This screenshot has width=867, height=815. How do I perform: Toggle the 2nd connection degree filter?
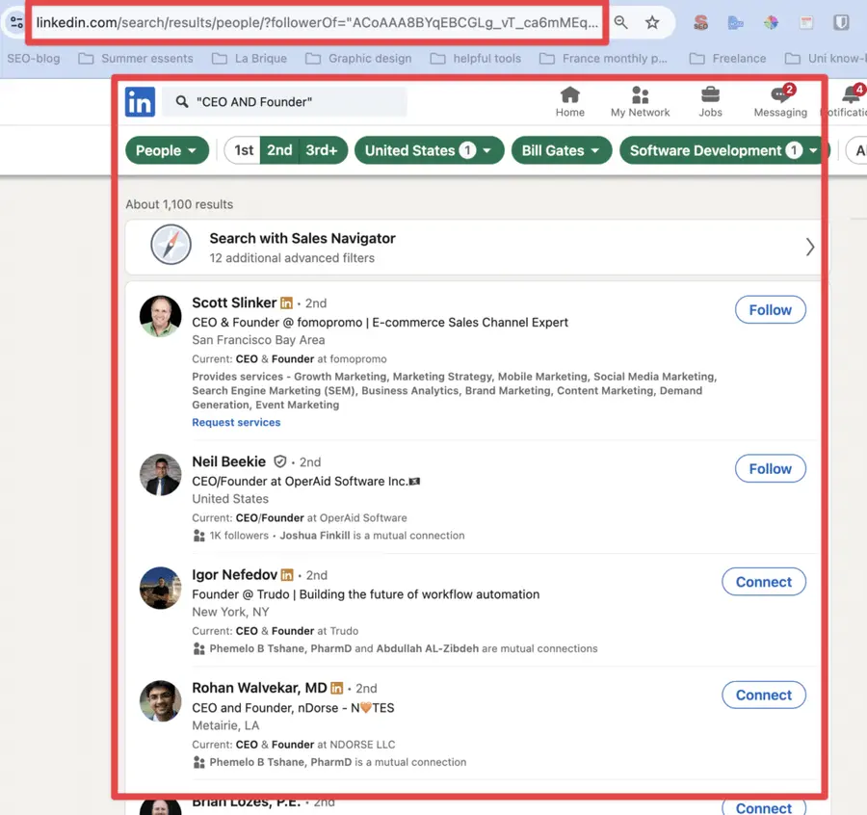click(x=280, y=150)
